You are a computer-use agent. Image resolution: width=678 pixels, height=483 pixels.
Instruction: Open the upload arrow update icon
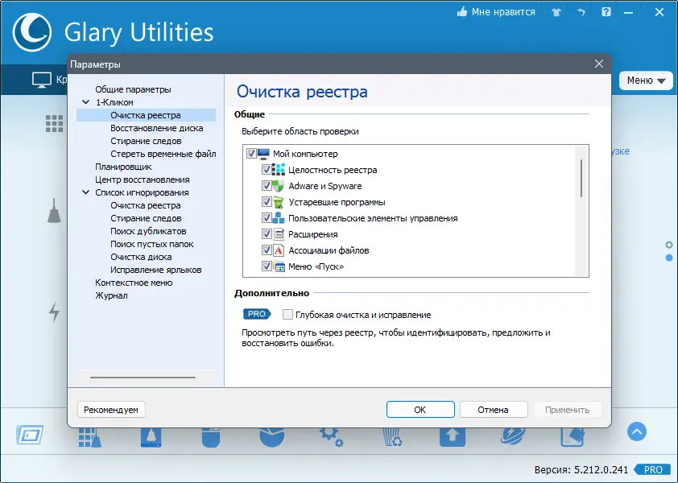coord(453,437)
